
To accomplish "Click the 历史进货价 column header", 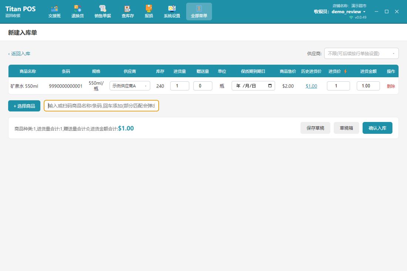I will point(311,71).
